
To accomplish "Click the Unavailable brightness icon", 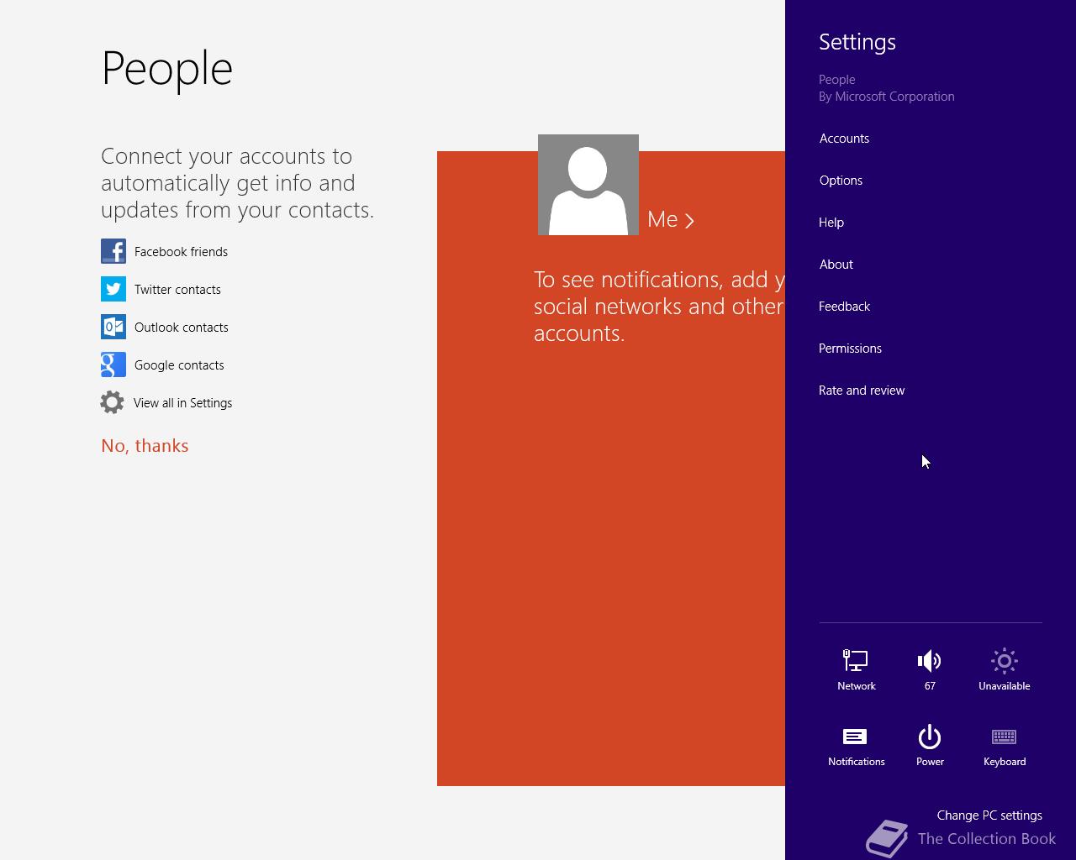I will point(1005,661).
